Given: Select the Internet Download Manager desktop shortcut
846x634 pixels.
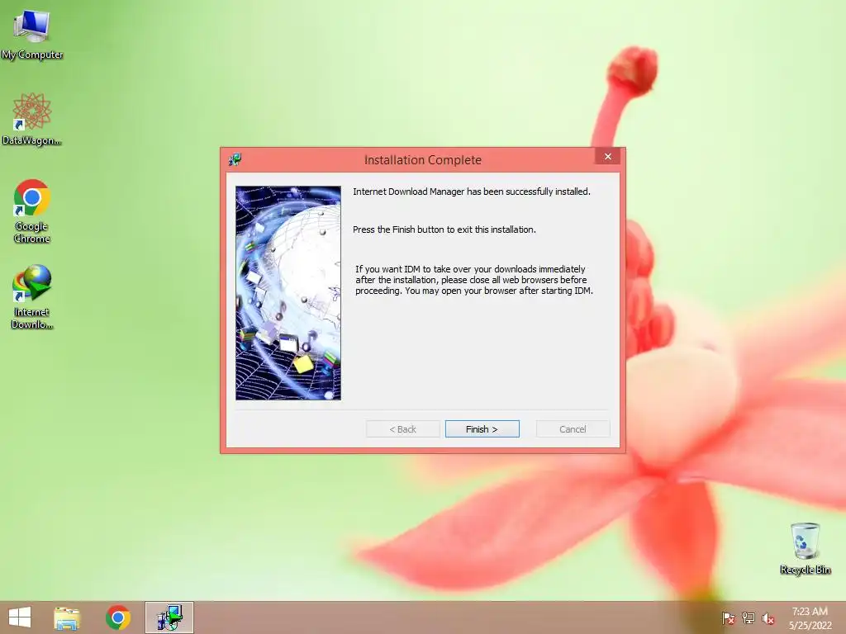Looking at the screenshot, I should point(32,296).
